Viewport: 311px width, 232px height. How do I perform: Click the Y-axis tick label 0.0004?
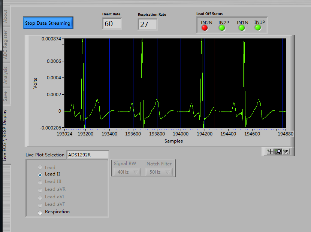point(54,78)
